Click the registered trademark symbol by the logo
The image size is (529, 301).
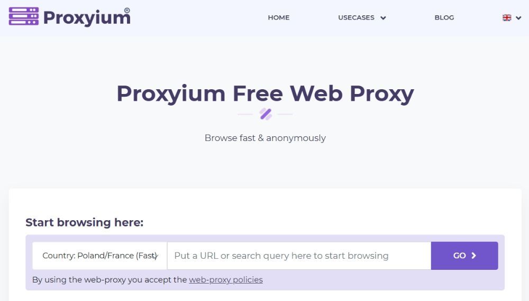tap(126, 10)
